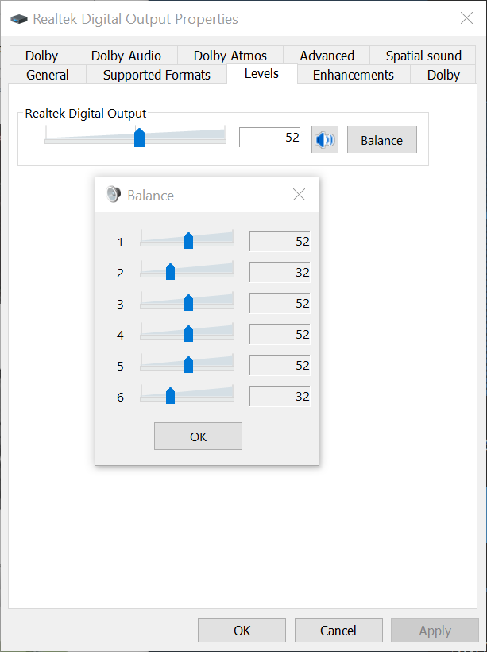Click channel label "1" in Balance dialog
487x652 pixels.
(x=120, y=242)
